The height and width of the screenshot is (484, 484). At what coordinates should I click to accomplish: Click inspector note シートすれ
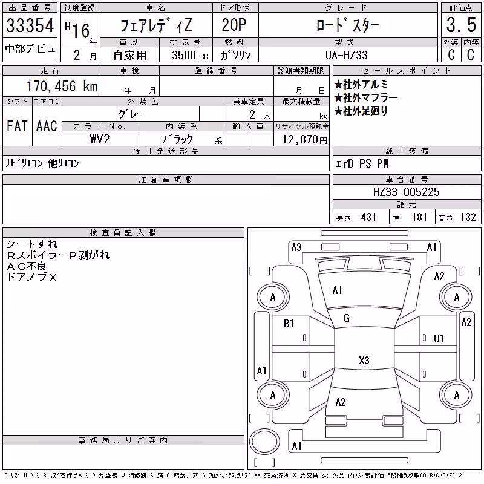pyautogui.click(x=32, y=244)
